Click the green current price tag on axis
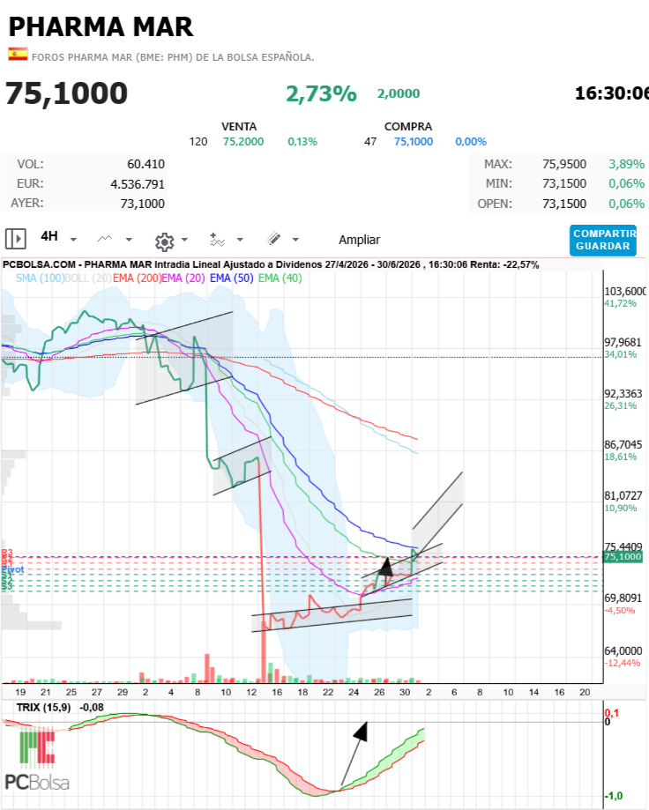649x810 pixels. click(623, 557)
